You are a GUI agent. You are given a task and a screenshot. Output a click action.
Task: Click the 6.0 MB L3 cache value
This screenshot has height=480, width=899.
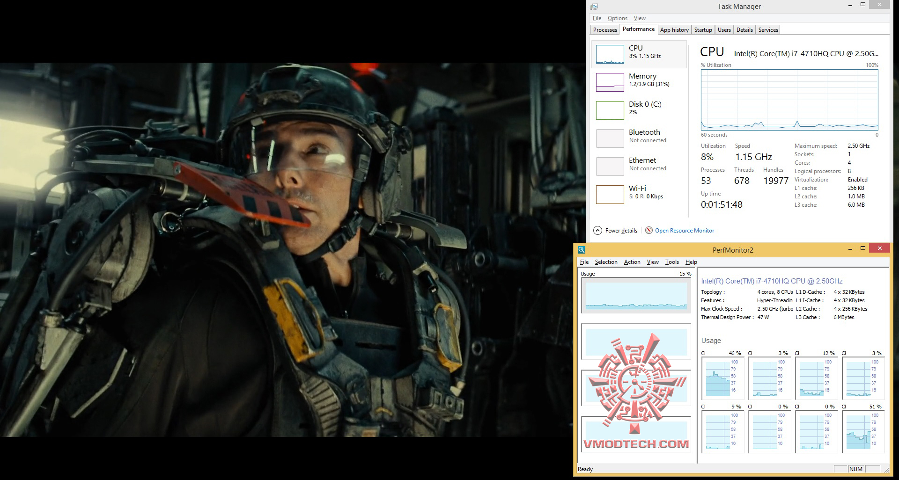tap(856, 205)
